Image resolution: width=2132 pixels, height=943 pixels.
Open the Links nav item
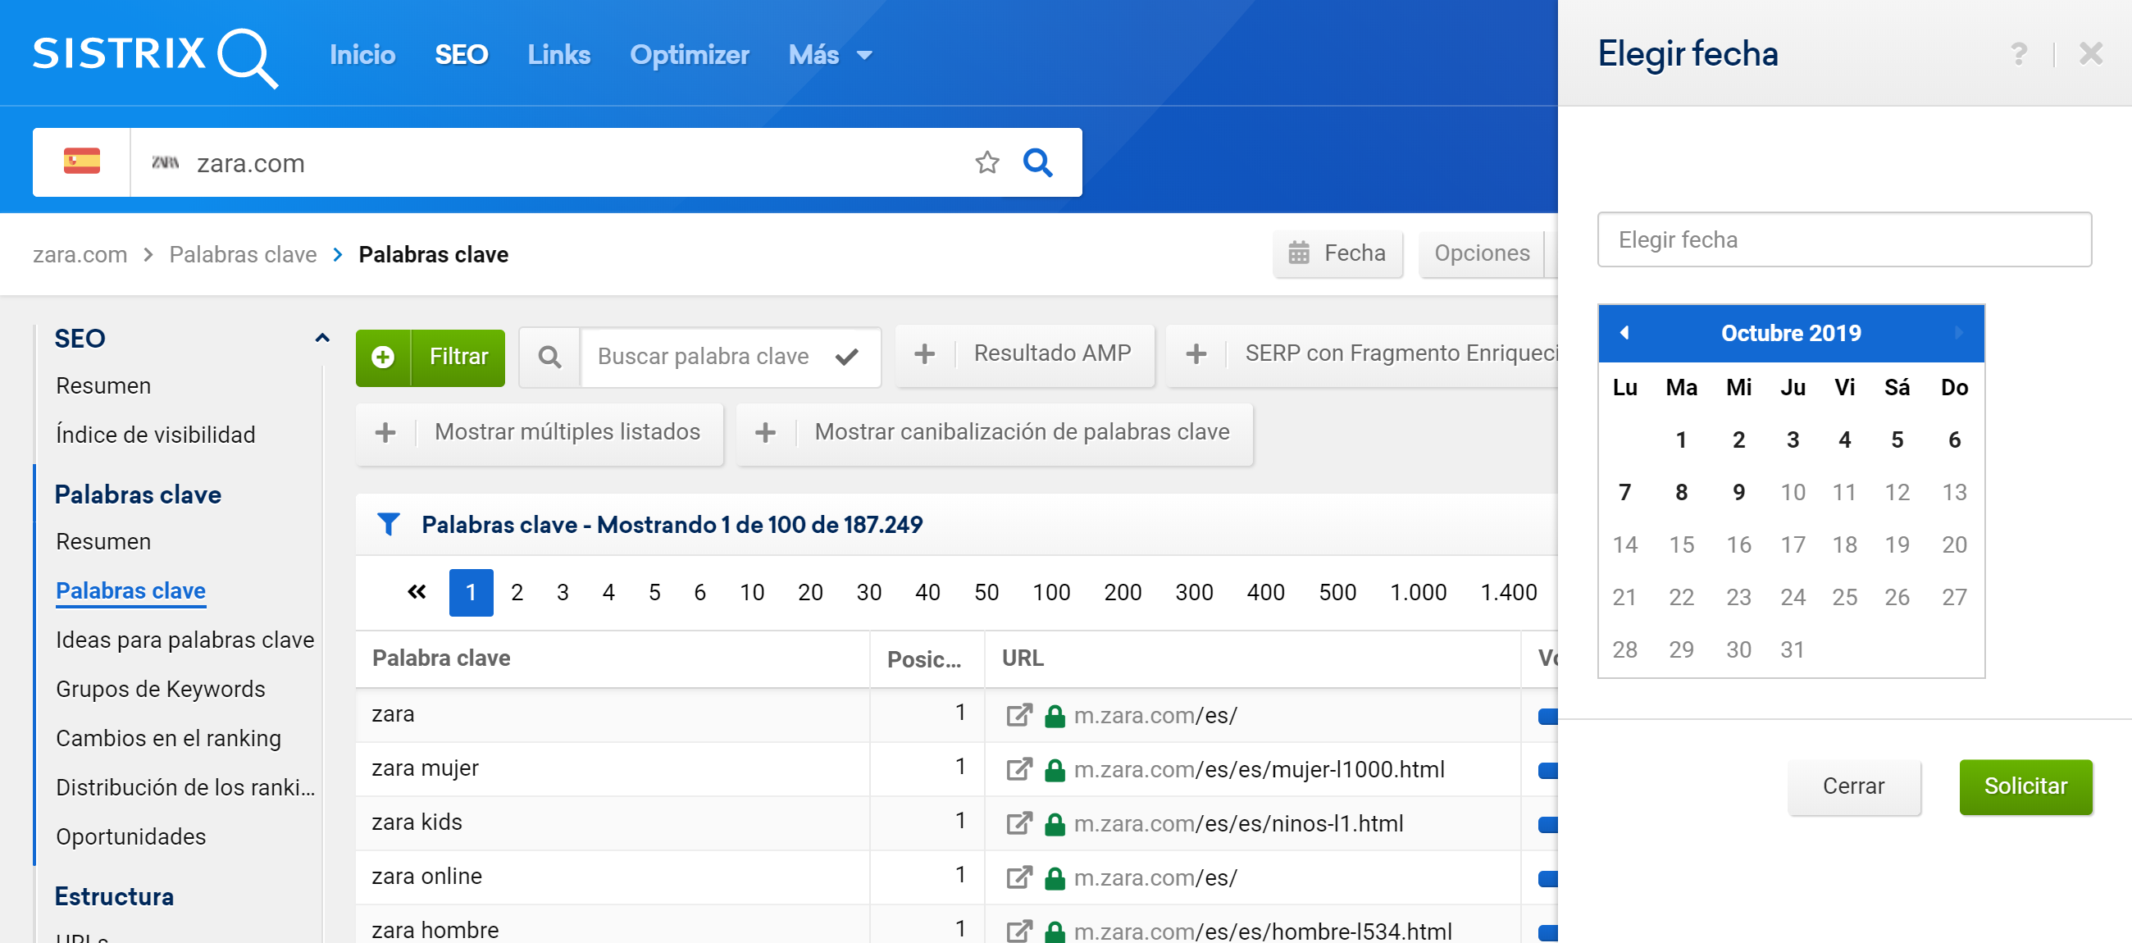click(558, 56)
